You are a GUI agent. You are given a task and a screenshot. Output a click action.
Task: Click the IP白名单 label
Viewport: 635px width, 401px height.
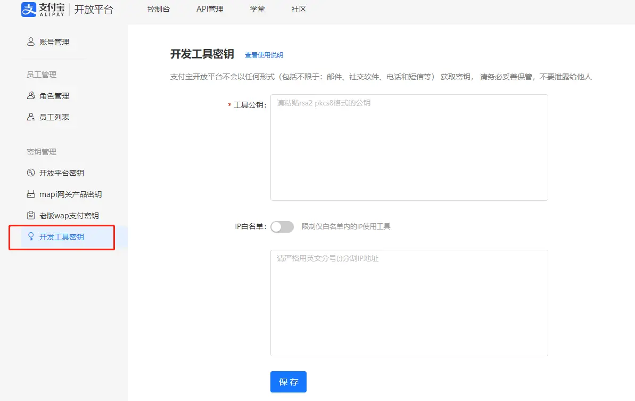(251, 226)
